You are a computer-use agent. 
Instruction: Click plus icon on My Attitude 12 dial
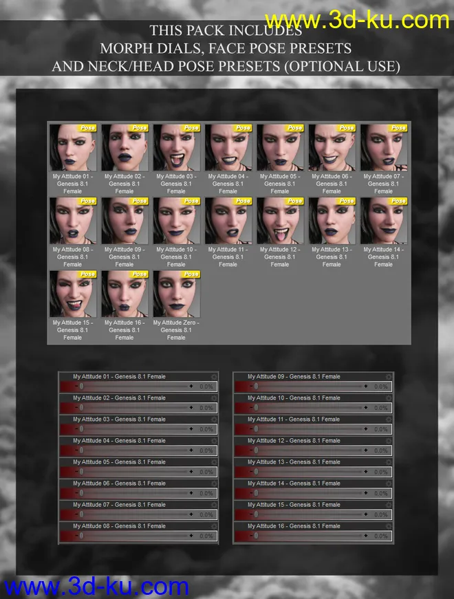click(x=365, y=451)
